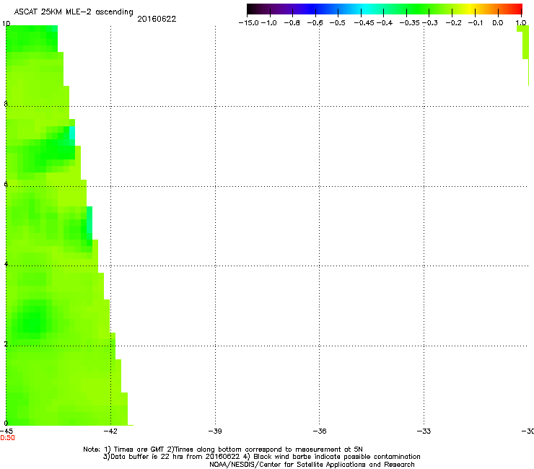Click the "Note: 1) Times are GMT" line
Screen dimensions: 534x469
pos(223,450)
